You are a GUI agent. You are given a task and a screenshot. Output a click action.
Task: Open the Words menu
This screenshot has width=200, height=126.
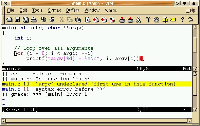[111, 10]
